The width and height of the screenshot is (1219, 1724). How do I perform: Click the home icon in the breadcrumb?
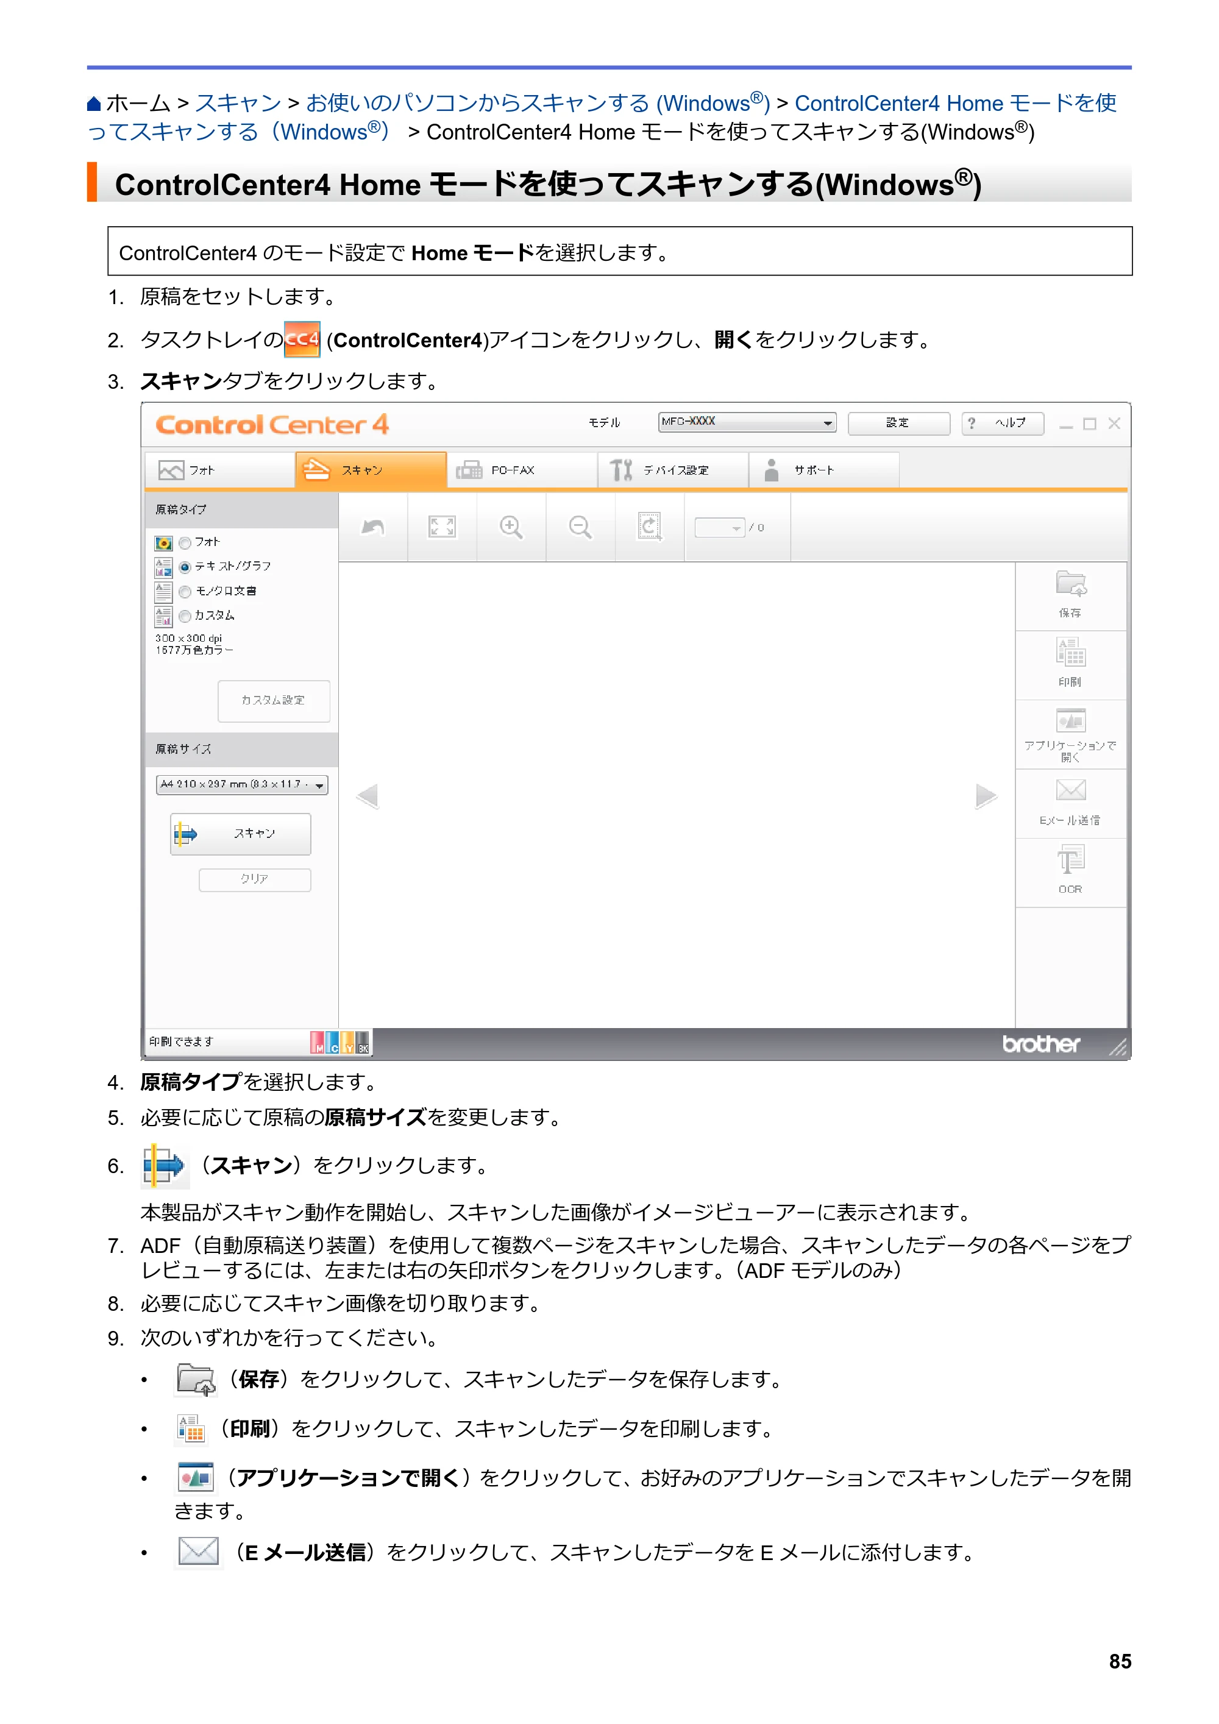click(94, 104)
